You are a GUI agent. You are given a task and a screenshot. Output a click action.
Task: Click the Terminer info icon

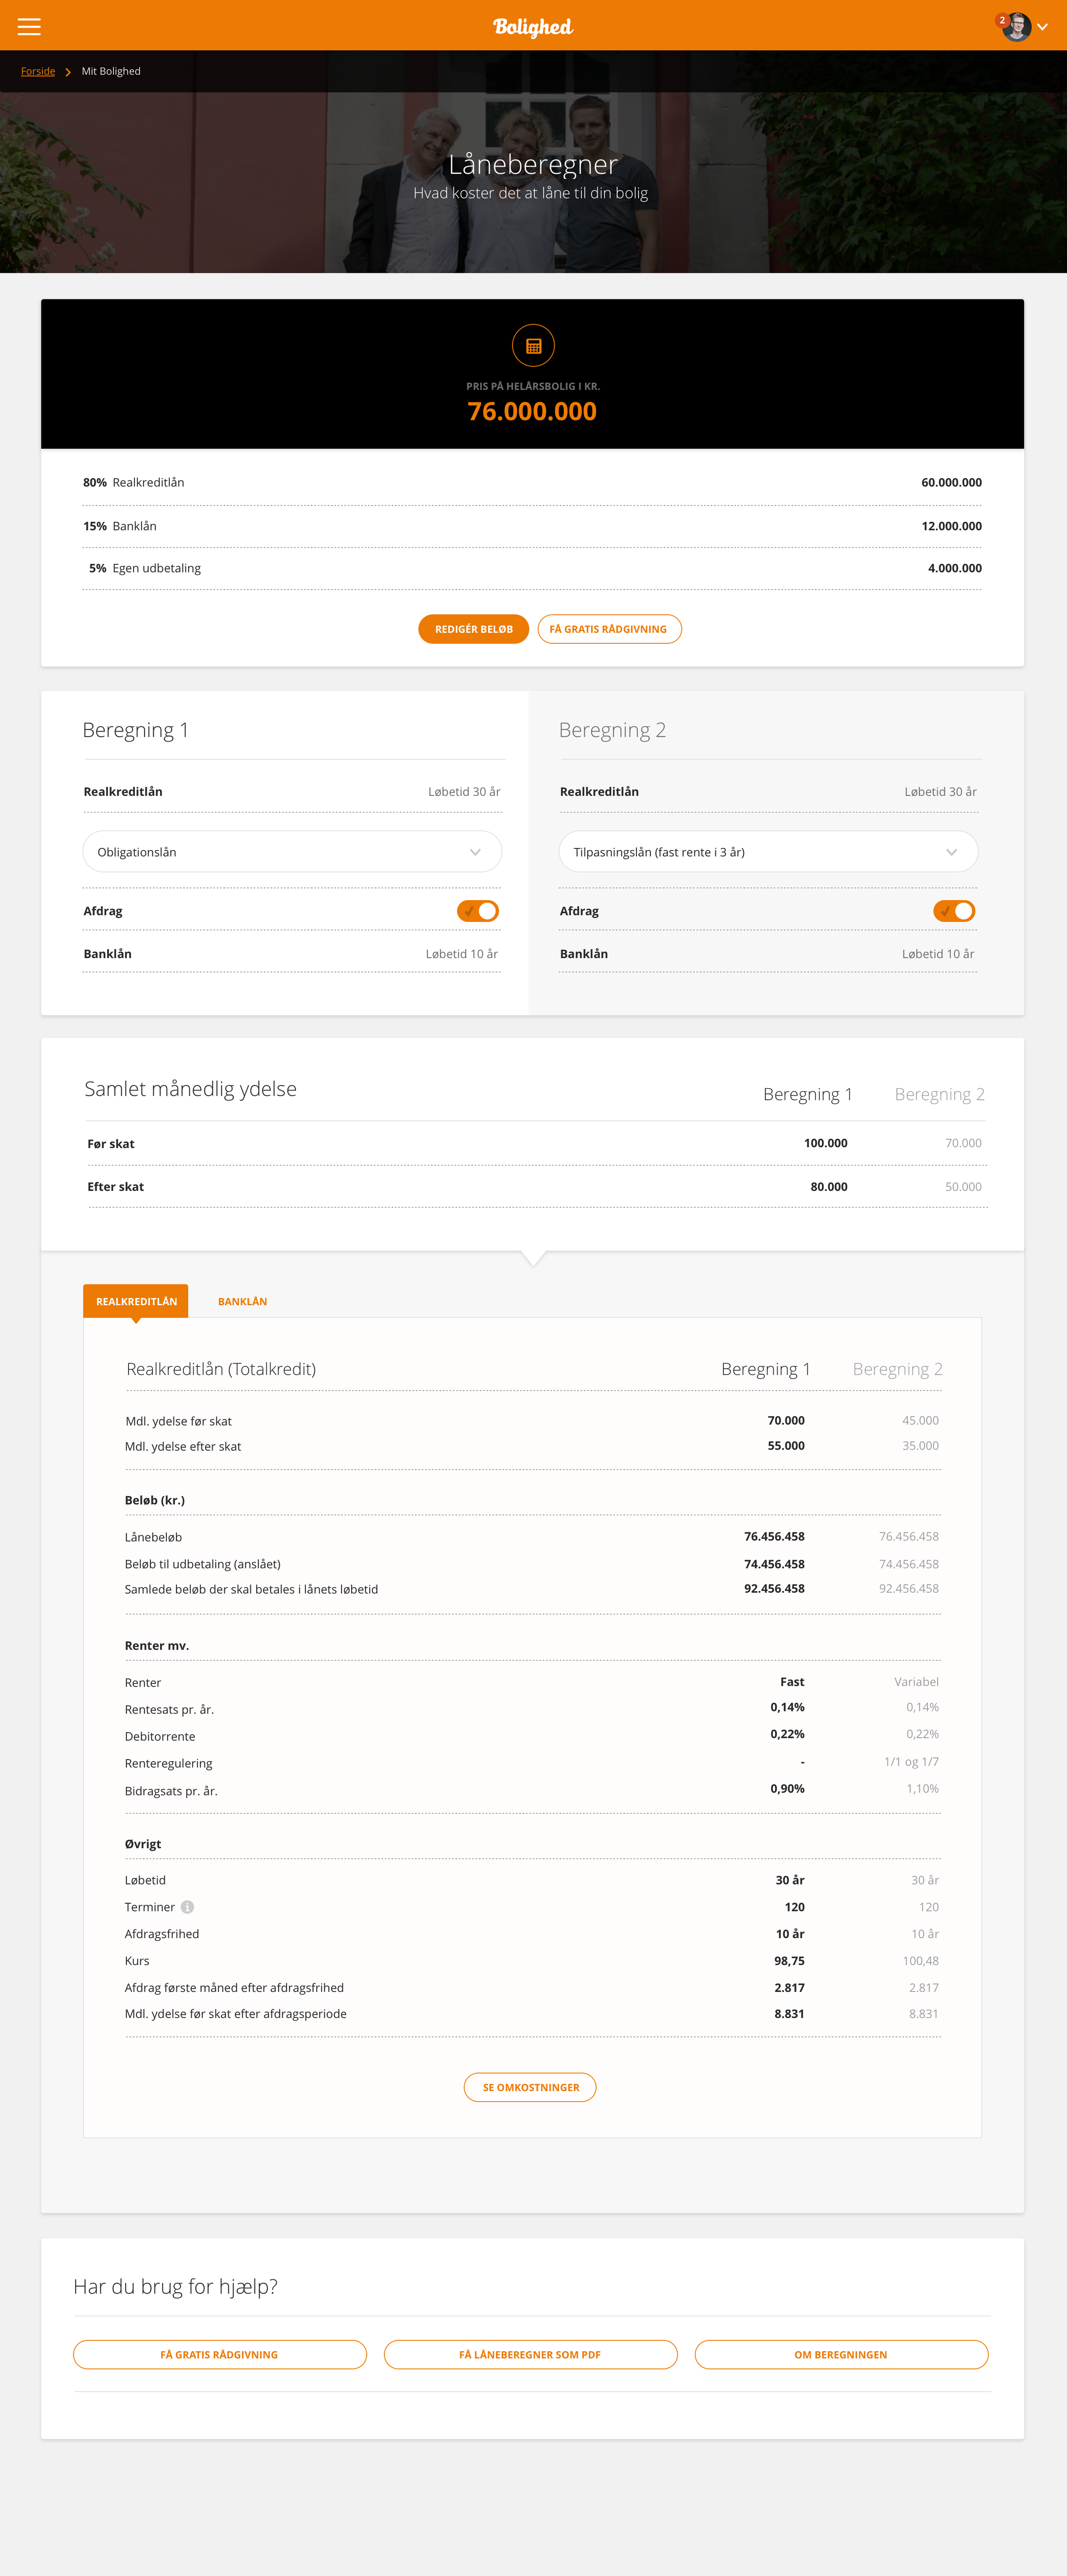click(187, 1907)
